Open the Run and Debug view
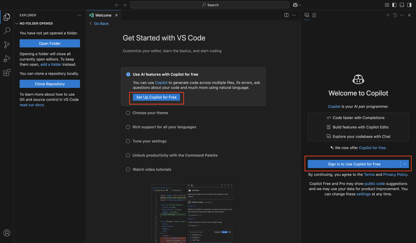This screenshot has height=243, width=416. coord(7,59)
